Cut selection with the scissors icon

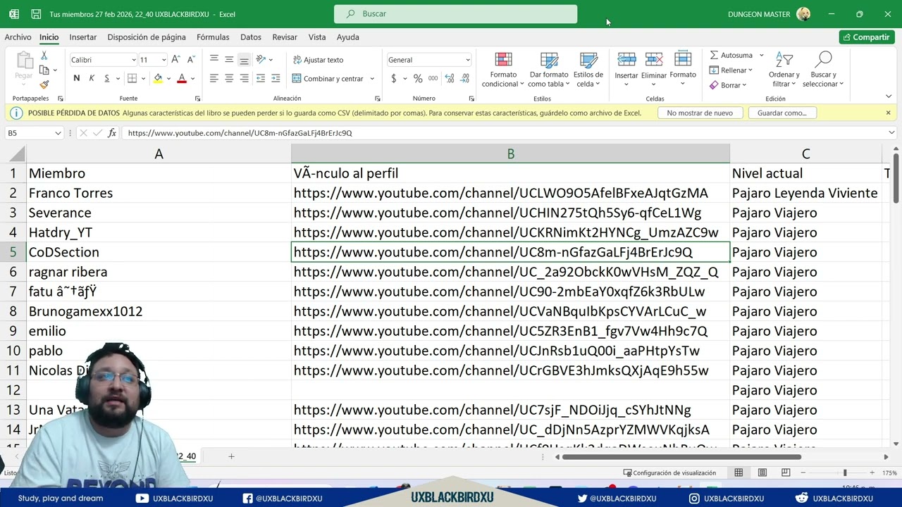pyautogui.click(x=44, y=56)
